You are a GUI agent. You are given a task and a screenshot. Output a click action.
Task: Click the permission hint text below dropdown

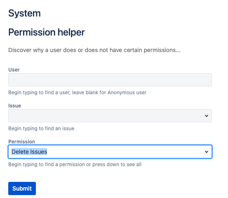[x=75, y=165]
